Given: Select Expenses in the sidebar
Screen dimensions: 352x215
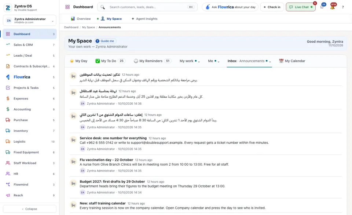Looking at the screenshot, I should point(30,99).
